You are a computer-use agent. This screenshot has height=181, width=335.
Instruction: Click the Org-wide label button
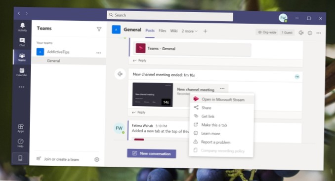coord(267,32)
